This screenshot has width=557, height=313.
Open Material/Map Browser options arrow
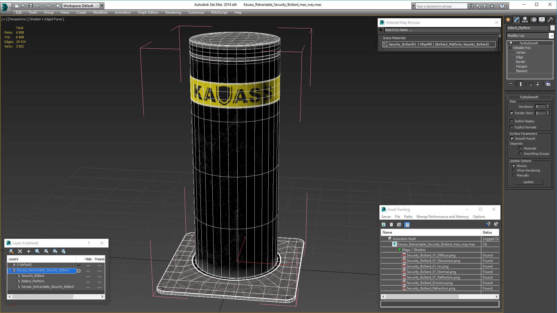[x=381, y=30]
